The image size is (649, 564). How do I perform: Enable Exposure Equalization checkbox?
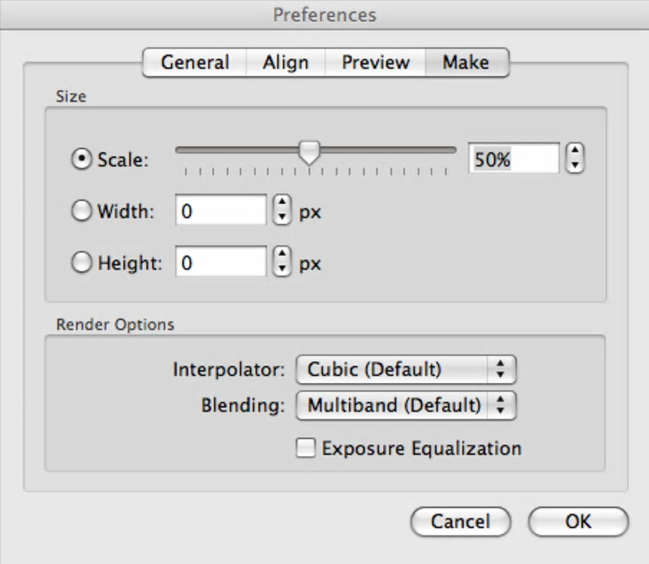click(x=306, y=448)
